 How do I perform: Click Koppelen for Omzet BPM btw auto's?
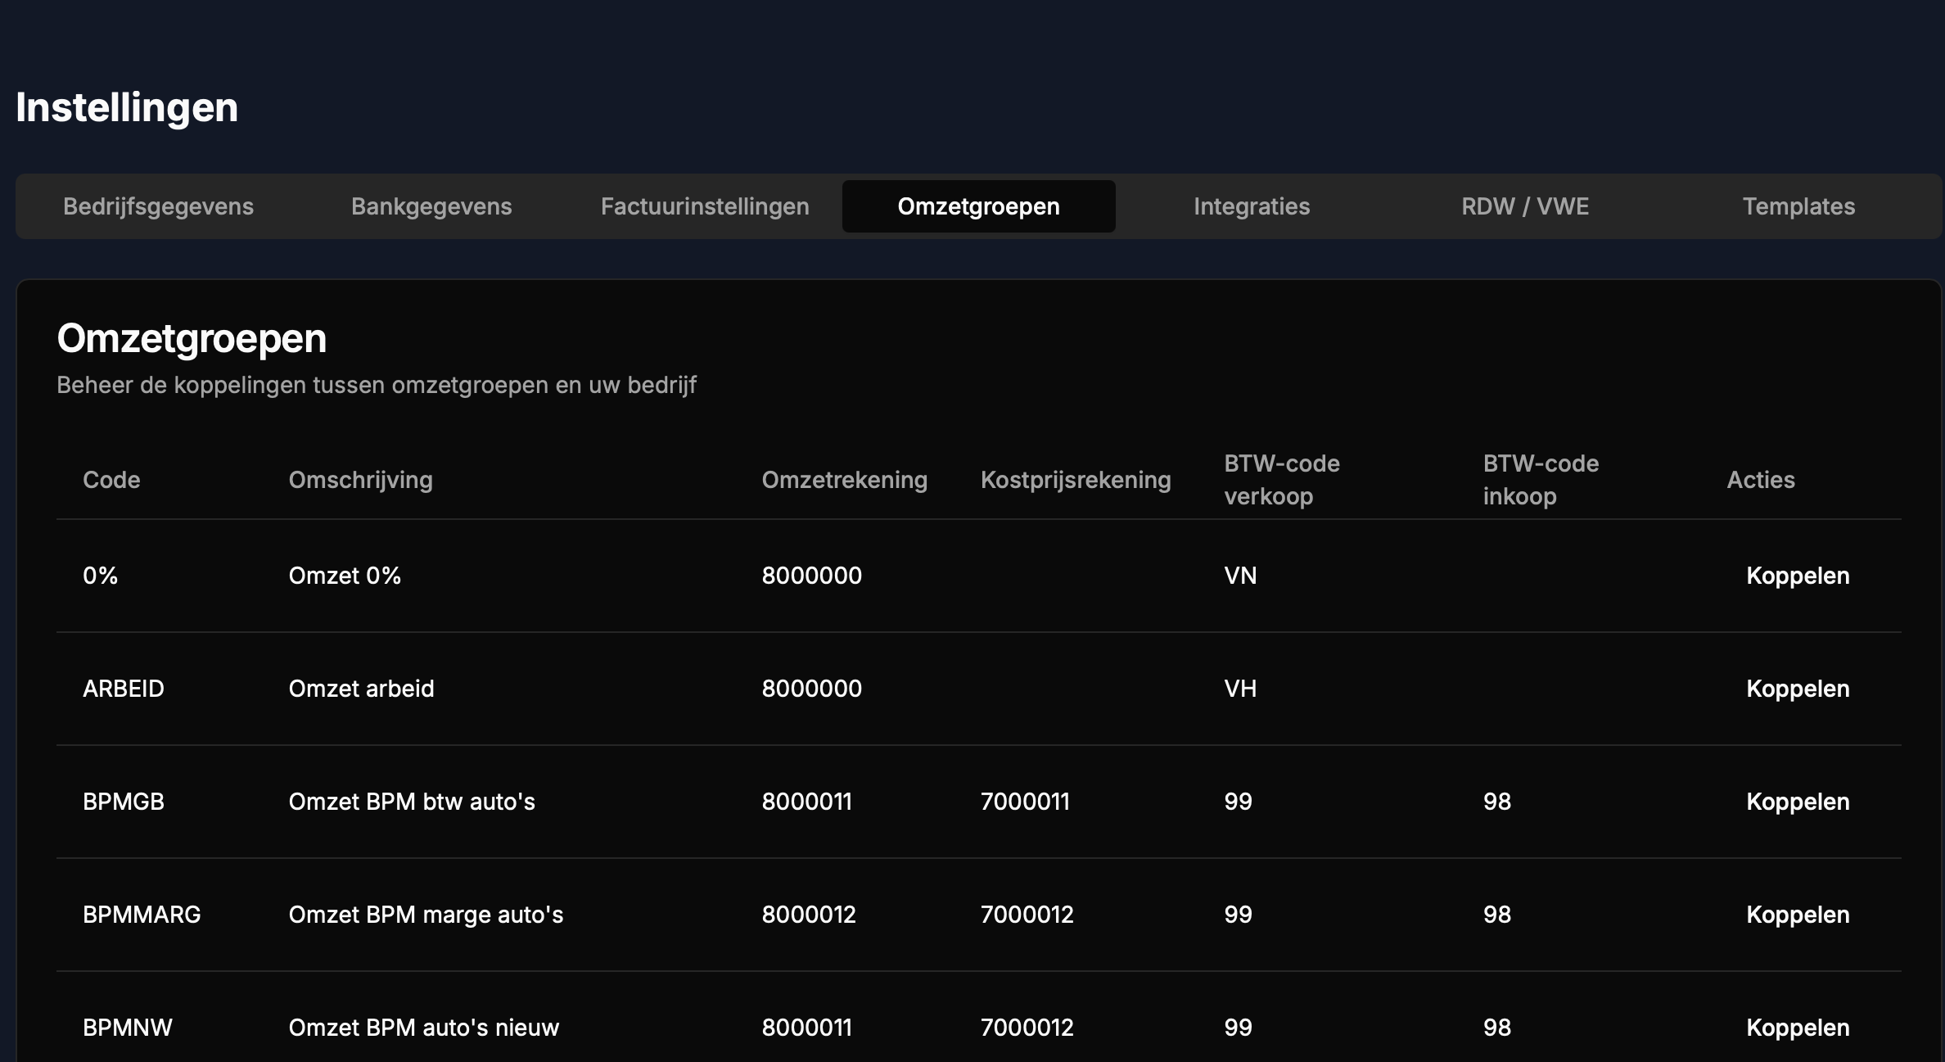(1798, 802)
